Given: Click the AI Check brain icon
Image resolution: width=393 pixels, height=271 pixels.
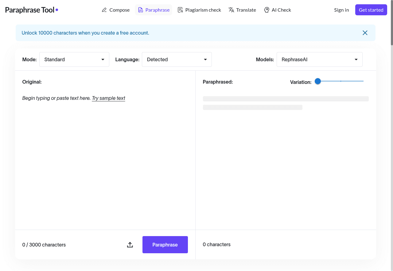Looking at the screenshot, I should pyautogui.click(x=267, y=10).
